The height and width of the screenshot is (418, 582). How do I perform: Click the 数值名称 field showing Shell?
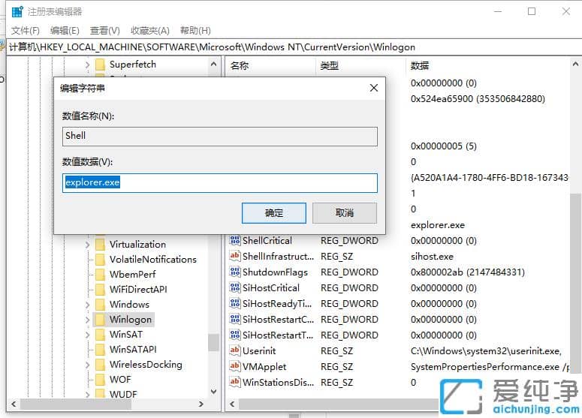click(x=220, y=136)
